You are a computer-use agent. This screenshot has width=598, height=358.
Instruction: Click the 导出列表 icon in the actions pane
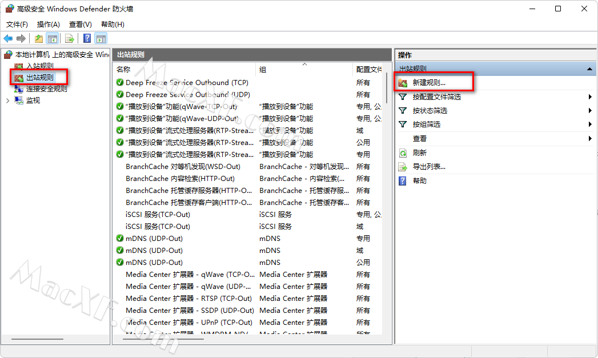403,167
